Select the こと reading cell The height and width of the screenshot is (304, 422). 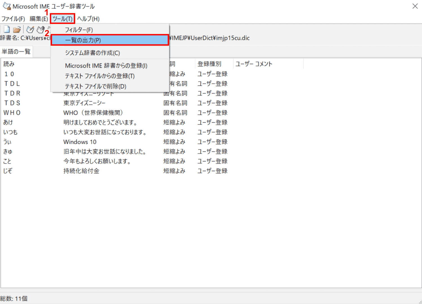tap(8, 161)
